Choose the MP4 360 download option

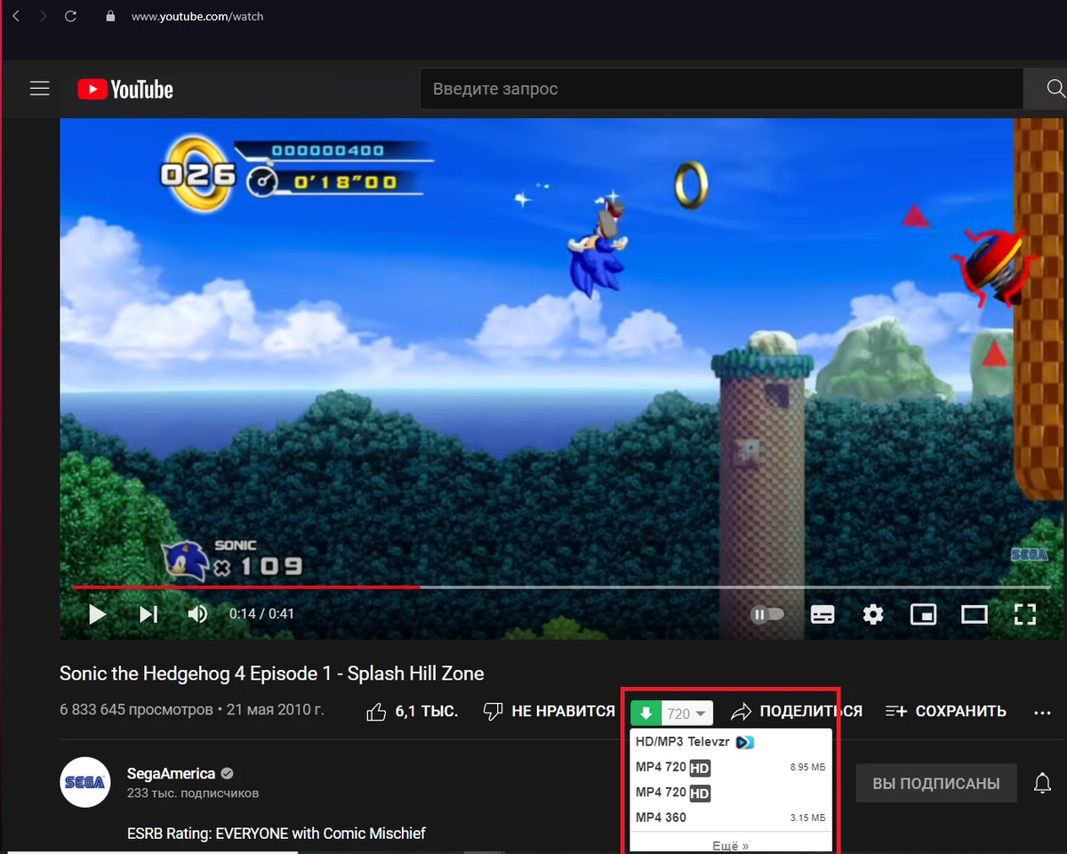point(731,818)
